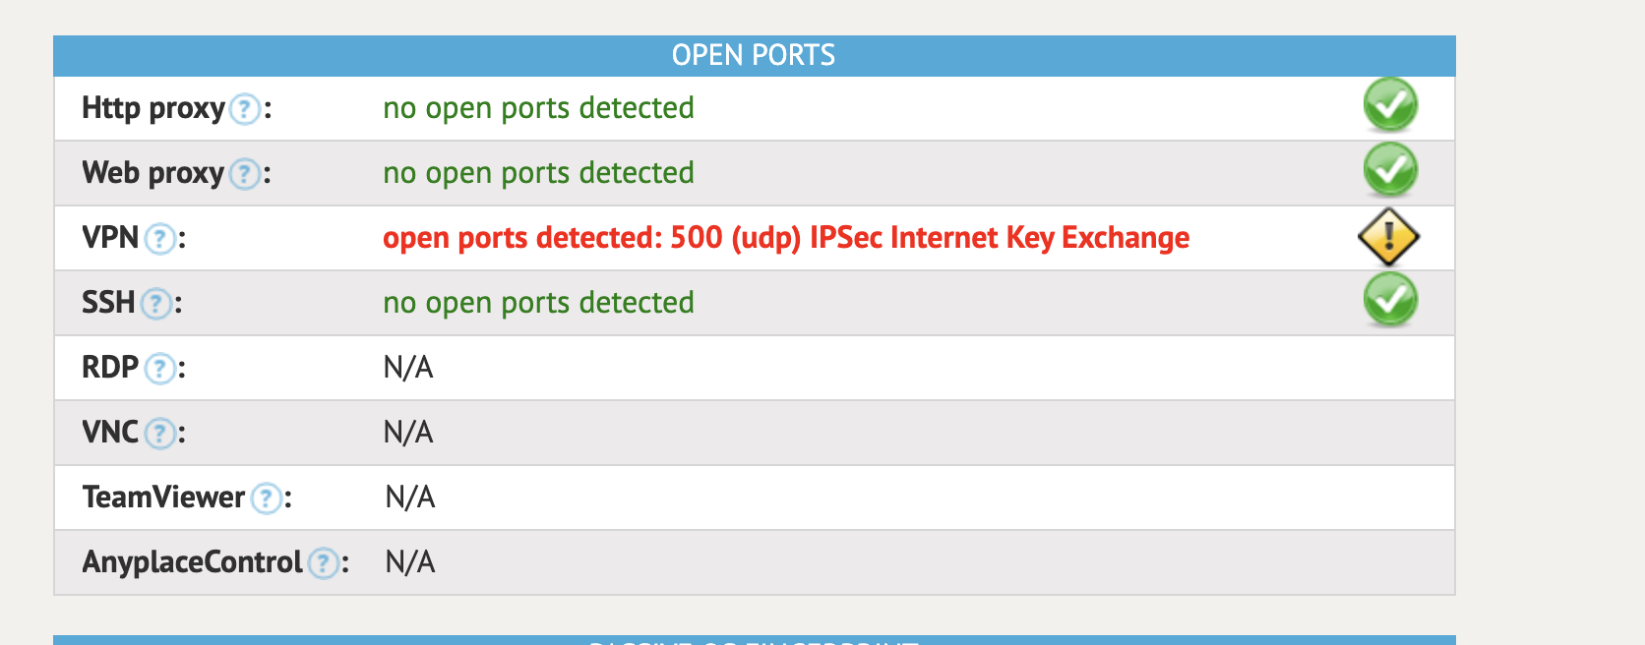Select the OPEN PORTS section header
1645x645 pixels.
point(755,56)
